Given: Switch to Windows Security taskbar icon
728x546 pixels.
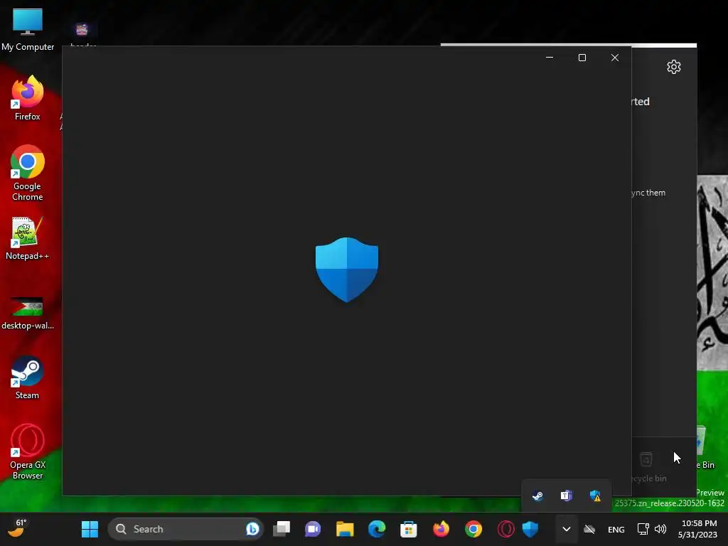Looking at the screenshot, I should coord(530,529).
